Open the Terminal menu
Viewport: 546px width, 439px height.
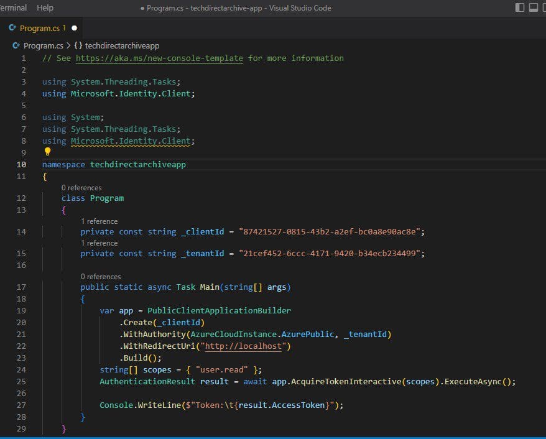coord(13,7)
